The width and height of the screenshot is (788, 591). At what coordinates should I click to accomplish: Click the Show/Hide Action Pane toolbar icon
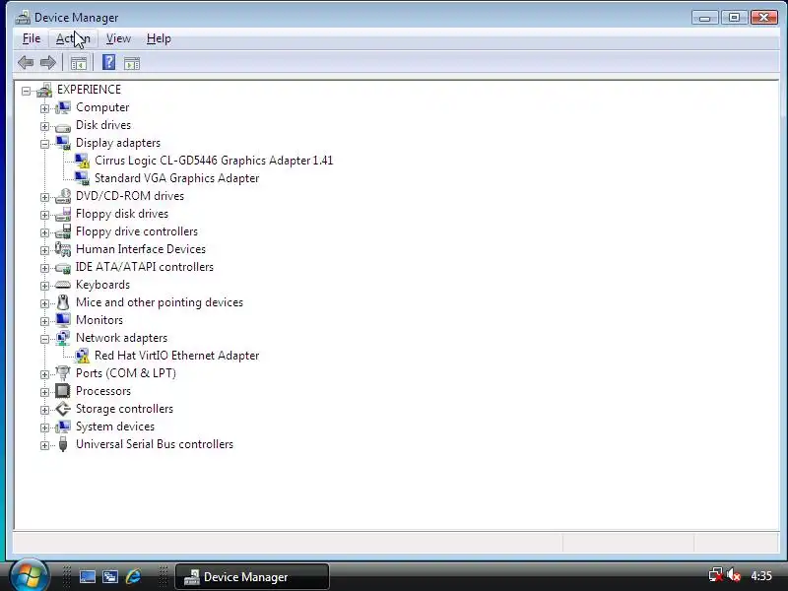coord(132,63)
